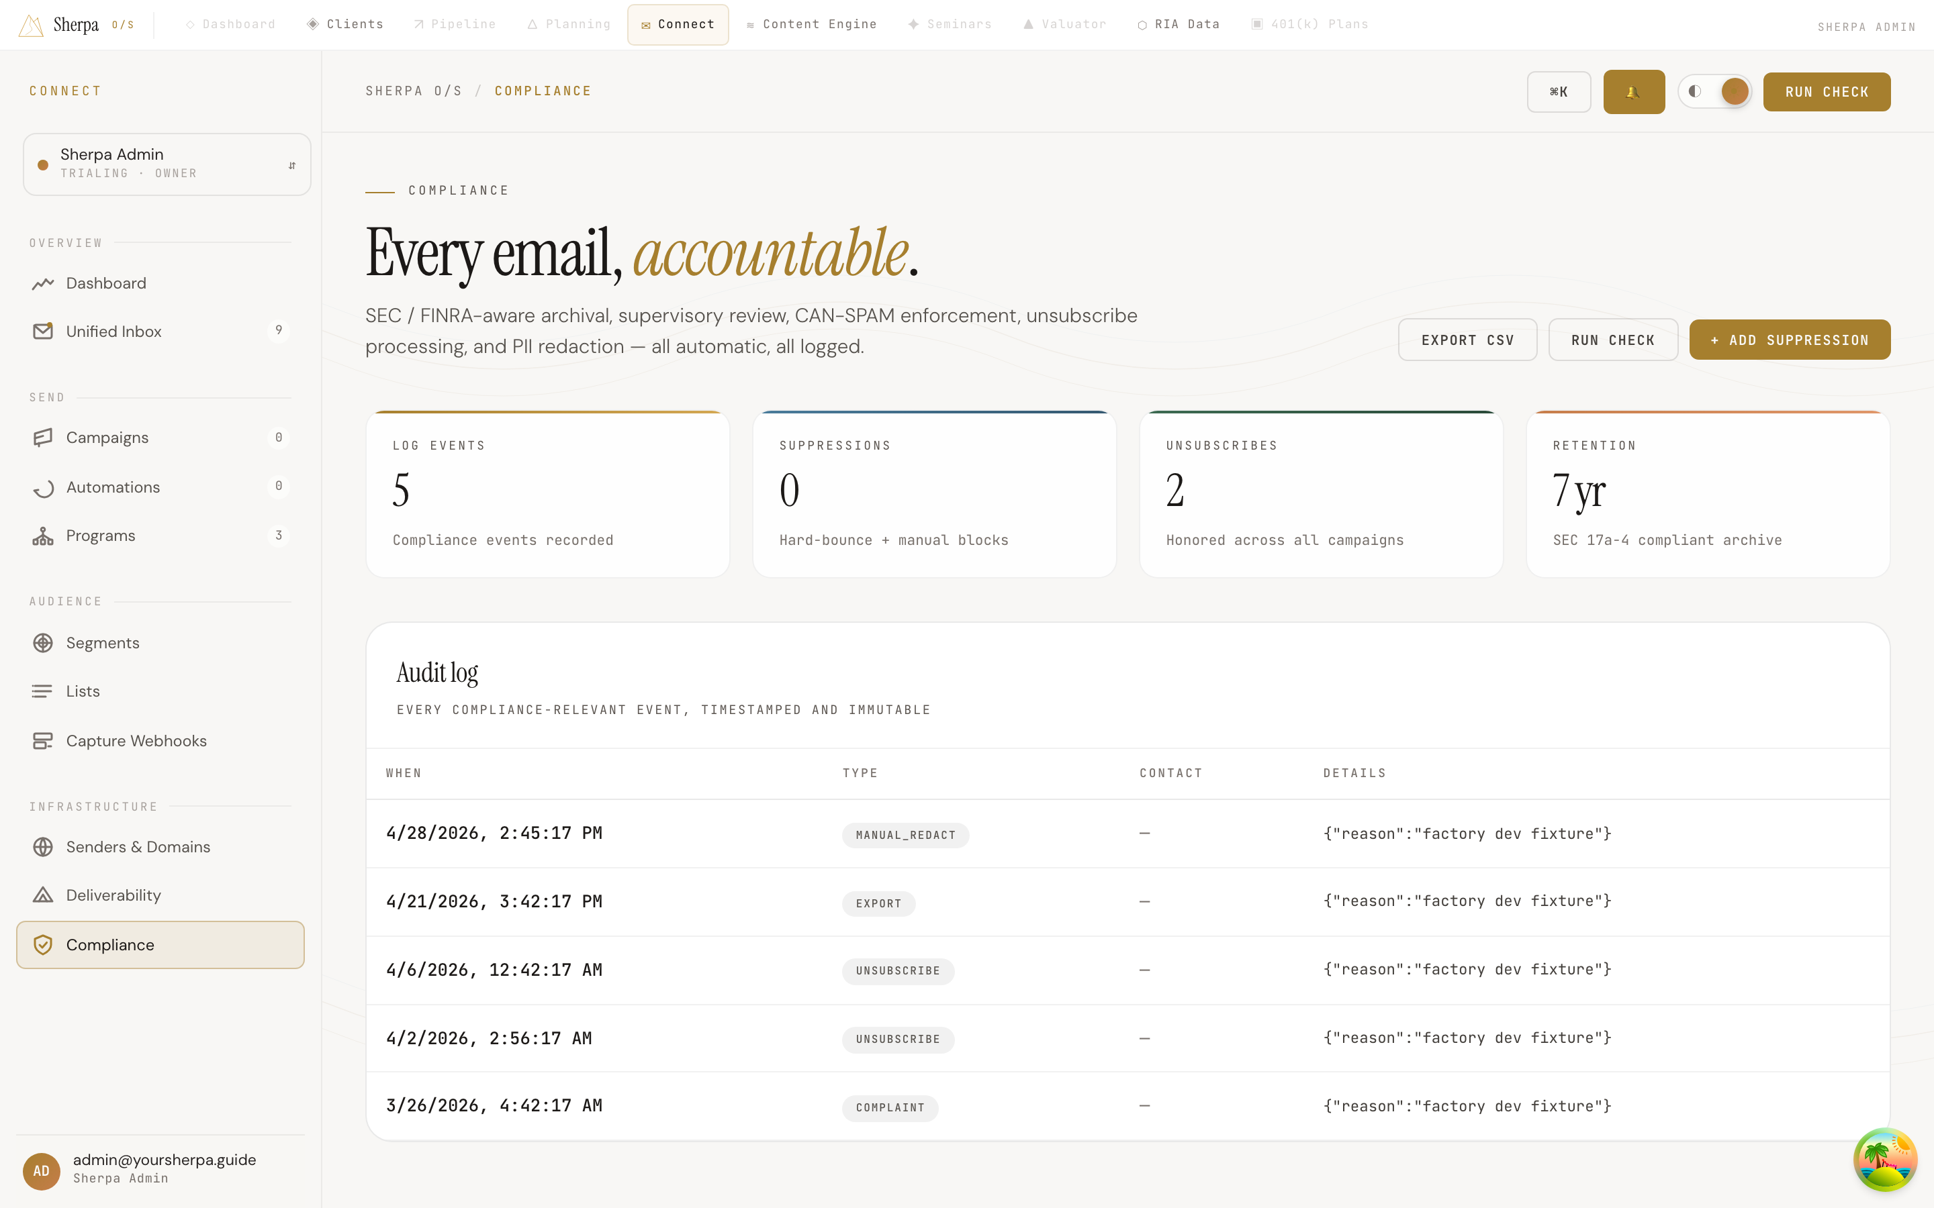Click the UNSUBSCRIBE badge in 4/6/2026 row
1934x1208 pixels.
click(897, 970)
